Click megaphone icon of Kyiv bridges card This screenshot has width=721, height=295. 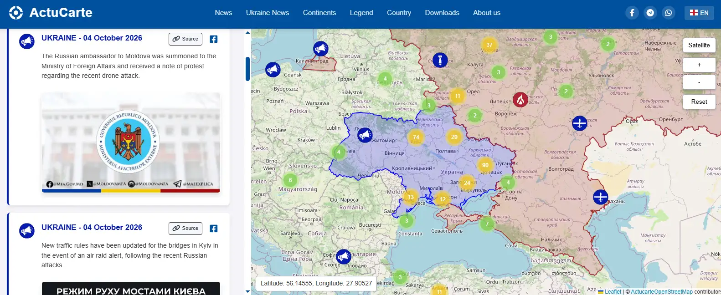pyautogui.click(x=27, y=231)
